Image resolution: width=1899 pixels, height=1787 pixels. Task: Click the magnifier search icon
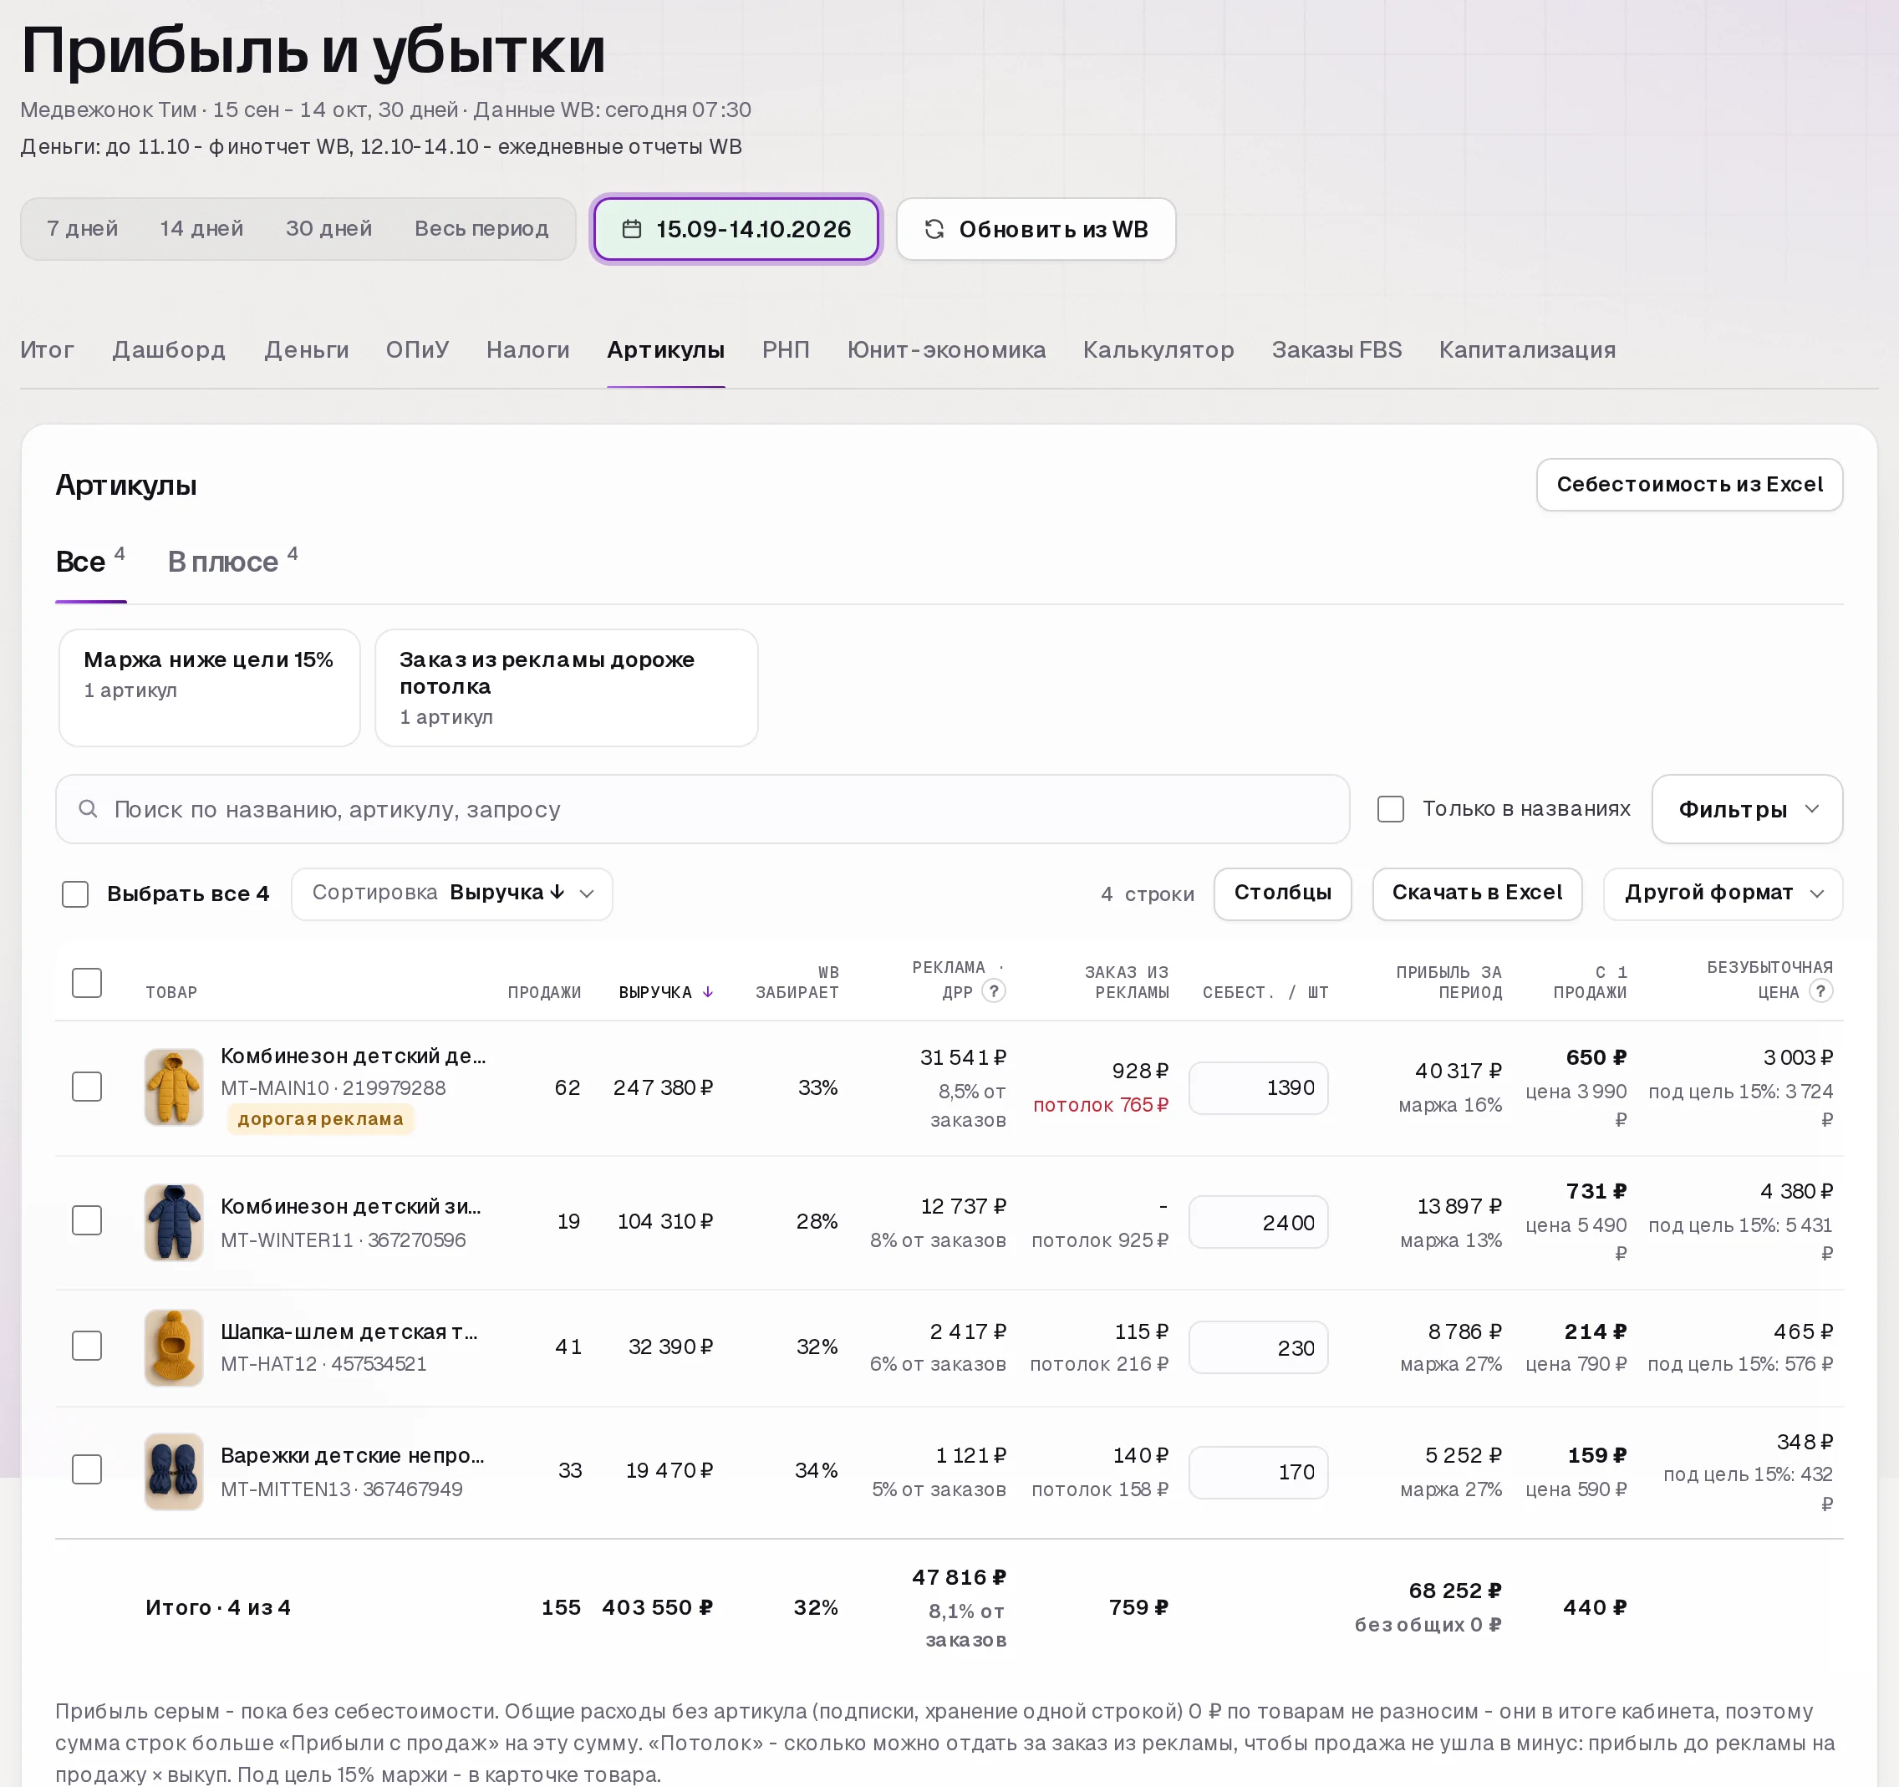88,809
